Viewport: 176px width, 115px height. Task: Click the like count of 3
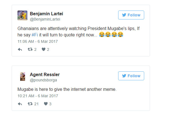tap(50, 104)
